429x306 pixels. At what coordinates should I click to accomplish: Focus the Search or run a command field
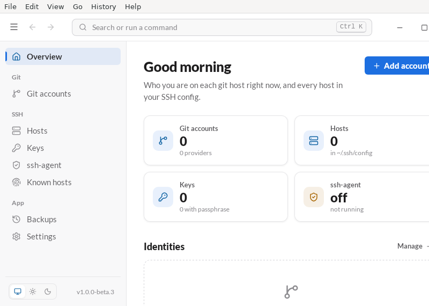coord(222,27)
